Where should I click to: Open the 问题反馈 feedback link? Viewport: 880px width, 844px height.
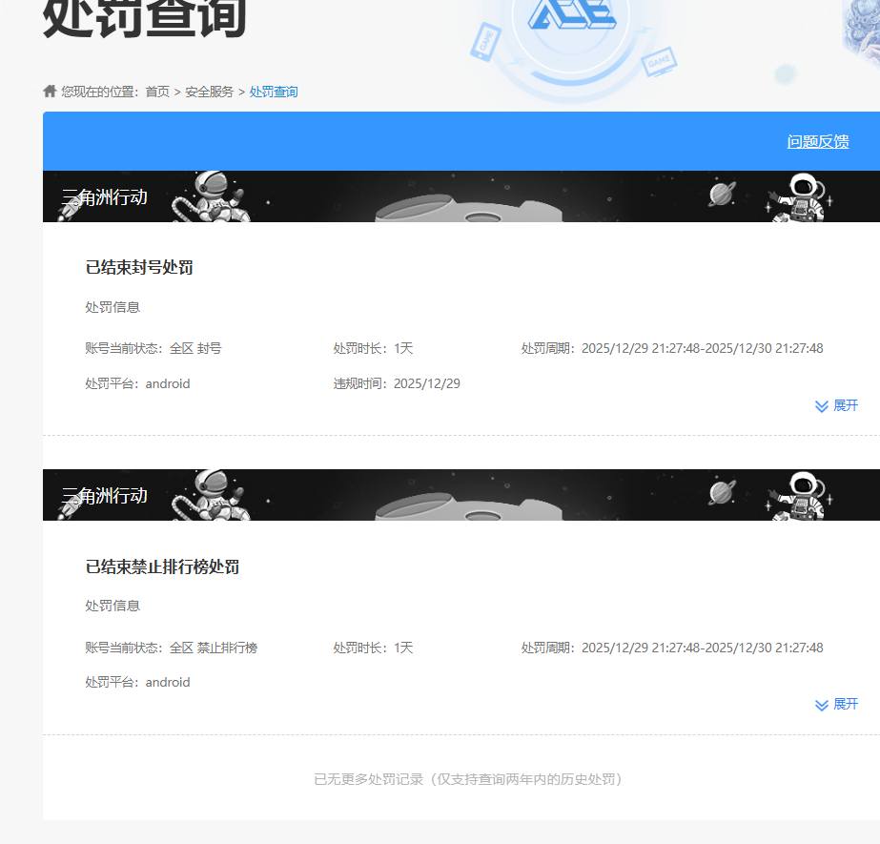[818, 141]
